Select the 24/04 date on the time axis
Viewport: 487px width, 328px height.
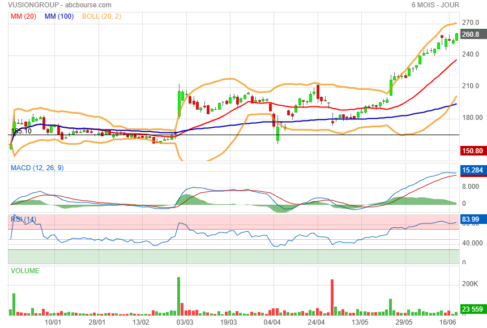tap(316, 322)
